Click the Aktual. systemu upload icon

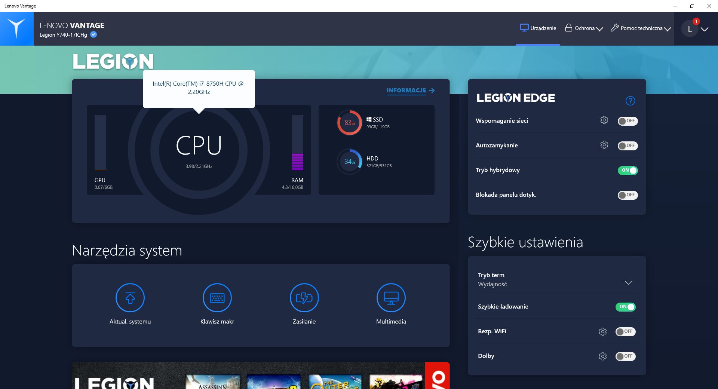click(x=130, y=298)
